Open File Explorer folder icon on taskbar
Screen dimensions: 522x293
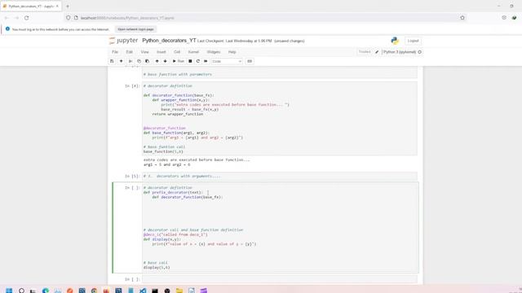coord(179,291)
